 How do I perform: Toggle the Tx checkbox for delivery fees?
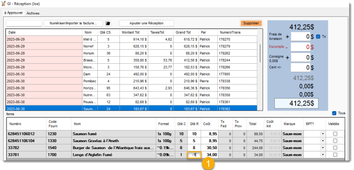click(x=318, y=36)
